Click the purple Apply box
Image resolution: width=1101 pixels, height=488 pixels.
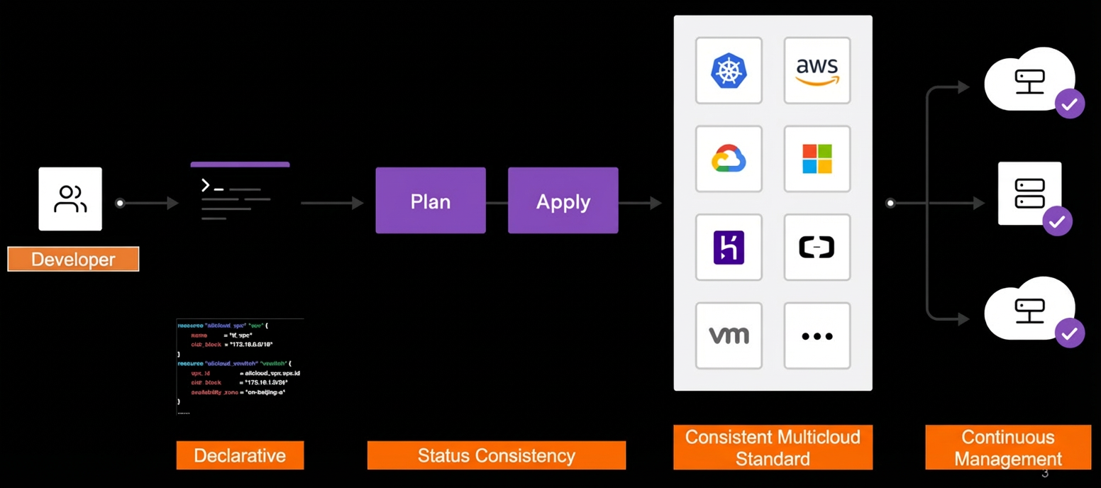coord(563,201)
